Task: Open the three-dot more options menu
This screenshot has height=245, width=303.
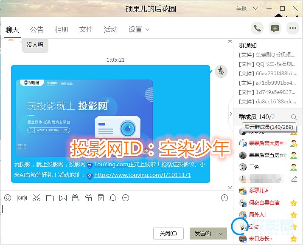Action: click(293, 28)
